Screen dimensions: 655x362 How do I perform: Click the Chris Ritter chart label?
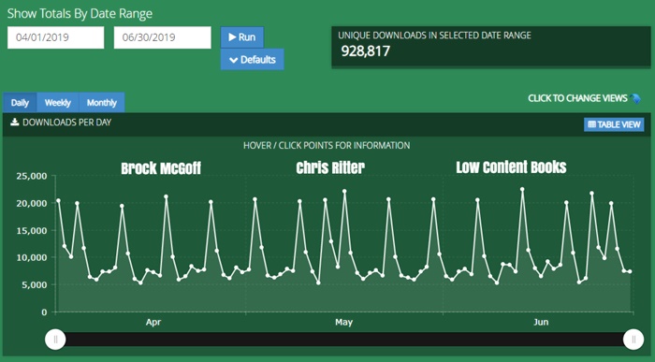(330, 167)
